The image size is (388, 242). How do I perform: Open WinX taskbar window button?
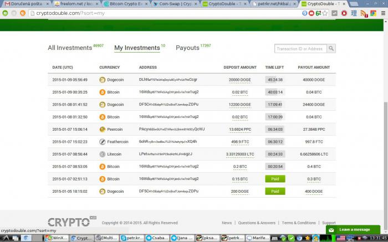[x=56, y=238]
